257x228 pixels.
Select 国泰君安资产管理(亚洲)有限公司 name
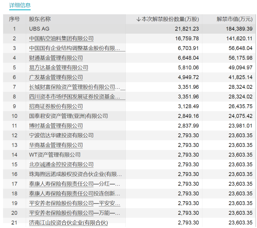69,116
